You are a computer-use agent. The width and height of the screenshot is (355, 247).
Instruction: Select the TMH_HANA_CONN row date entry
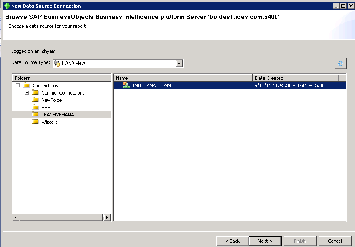(290, 85)
